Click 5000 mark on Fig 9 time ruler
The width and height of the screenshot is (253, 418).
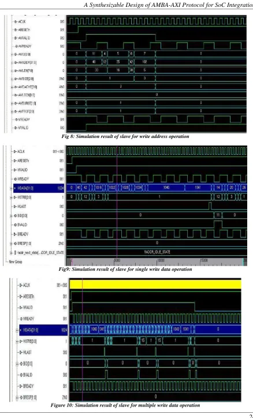[118, 260]
